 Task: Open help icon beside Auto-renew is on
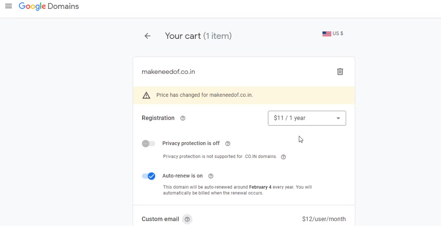tap(211, 176)
